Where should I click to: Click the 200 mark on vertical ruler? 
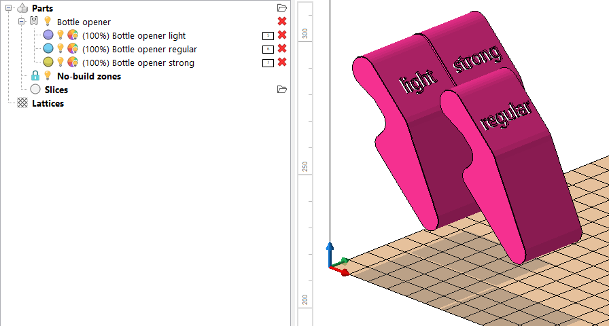tap(305, 300)
